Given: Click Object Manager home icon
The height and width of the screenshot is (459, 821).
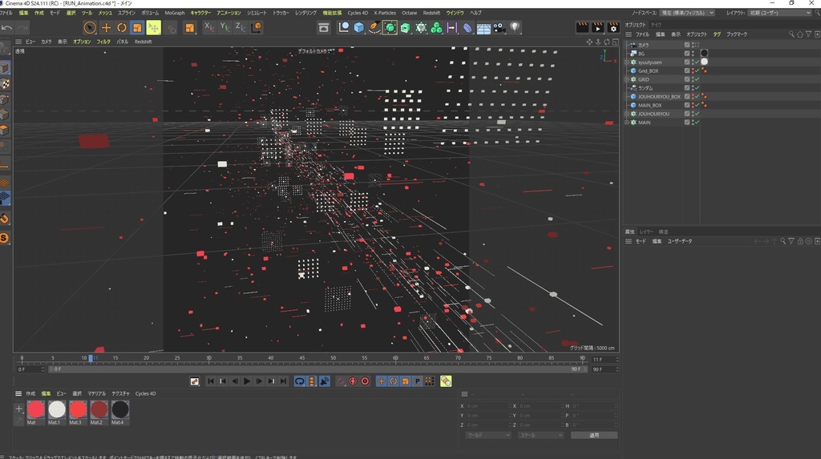Looking at the screenshot, I should tap(800, 34).
